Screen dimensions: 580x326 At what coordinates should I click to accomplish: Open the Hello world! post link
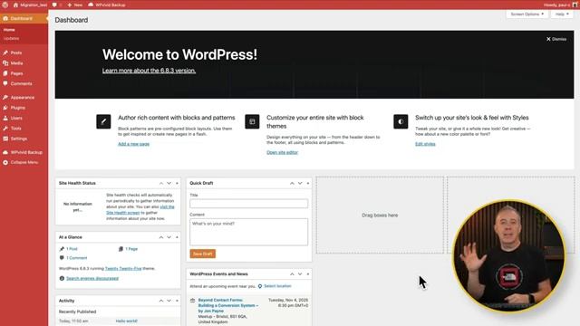tap(127, 321)
